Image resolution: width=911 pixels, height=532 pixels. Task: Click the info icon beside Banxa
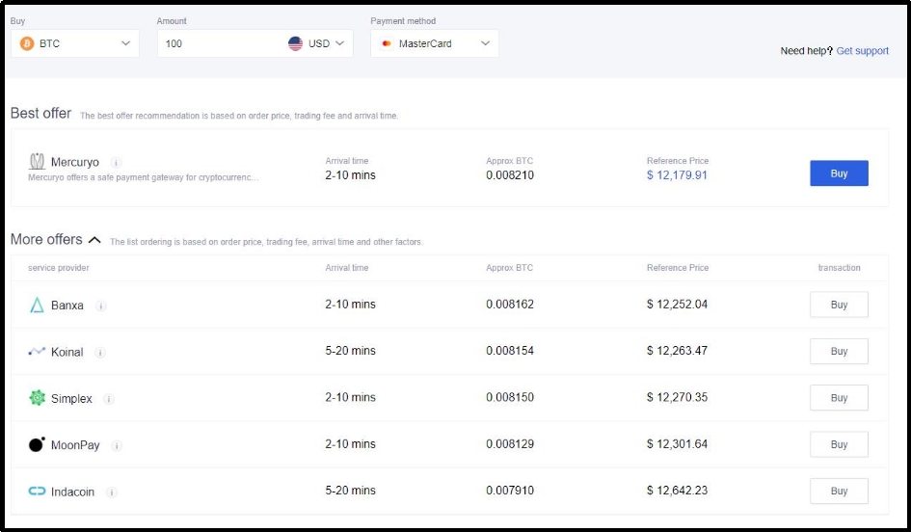click(x=101, y=306)
